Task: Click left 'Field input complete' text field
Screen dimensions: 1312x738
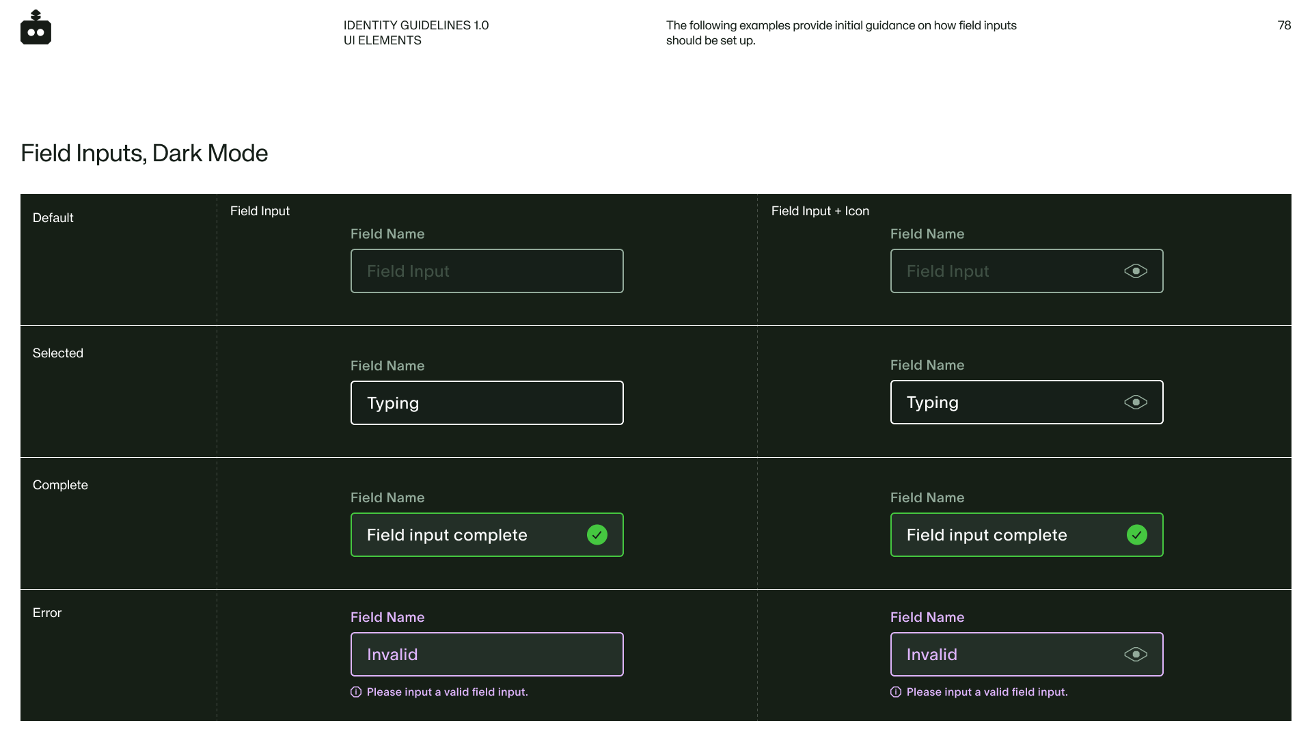Action: pyautogui.click(x=487, y=535)
